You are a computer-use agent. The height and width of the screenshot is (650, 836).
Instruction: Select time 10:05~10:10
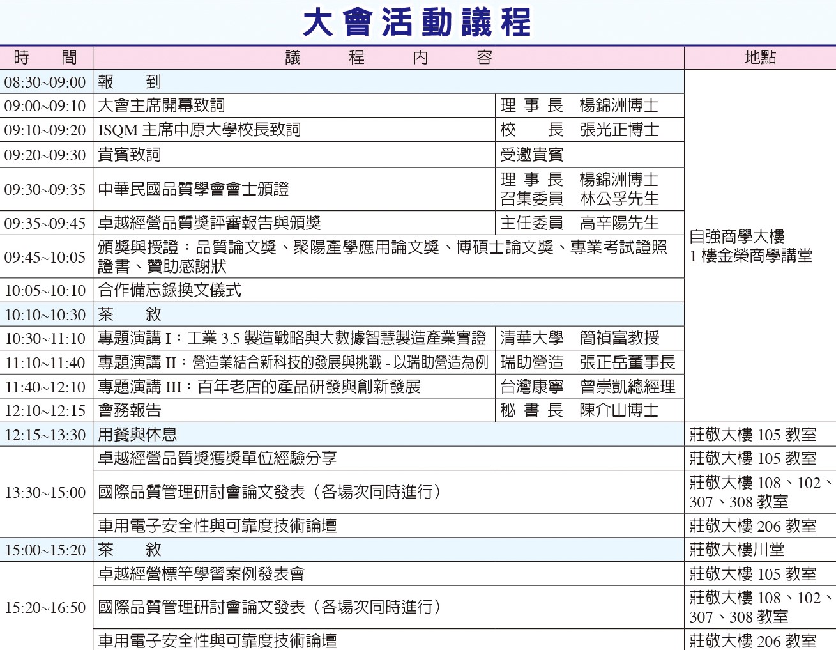45,290
